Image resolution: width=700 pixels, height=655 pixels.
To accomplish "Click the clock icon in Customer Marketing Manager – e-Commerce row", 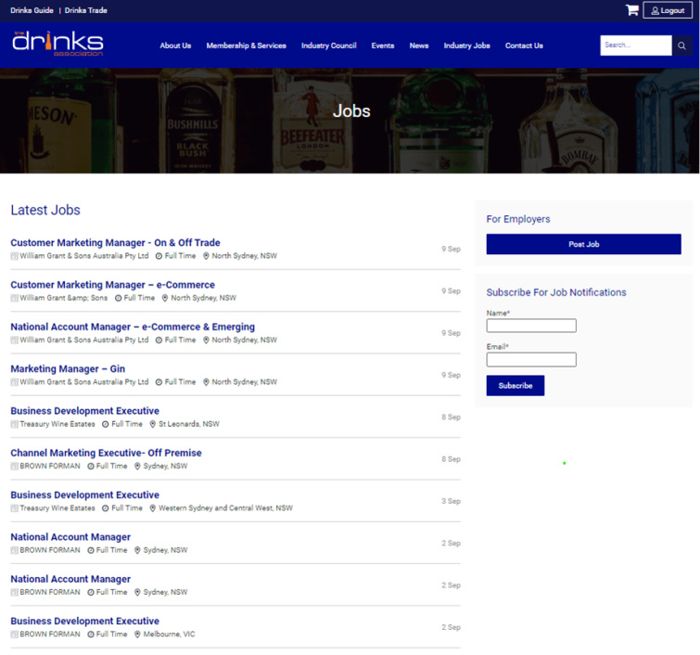I will point(118,298).
